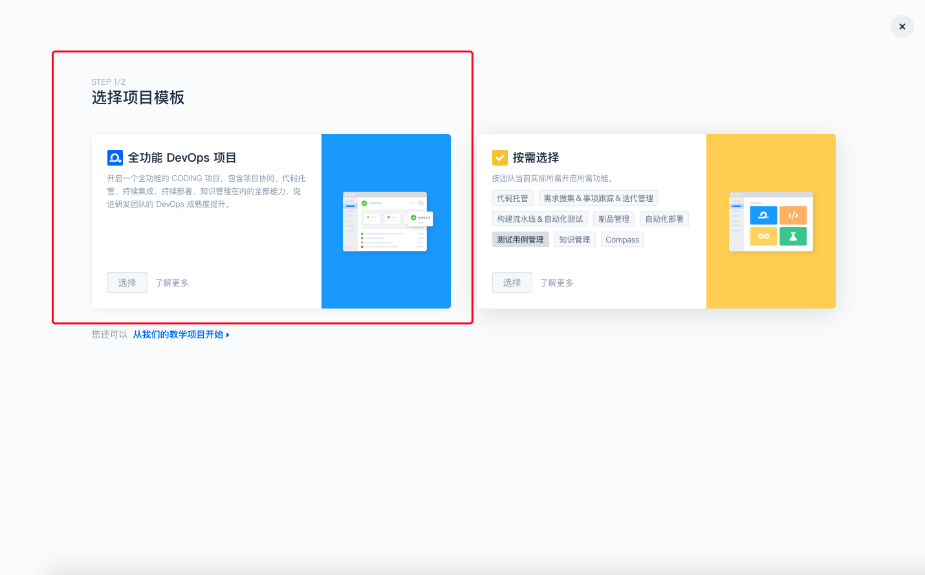925x575 pixels.
Task: Click 选择 button for 按需选择 template
Action: tap(512, 283)
